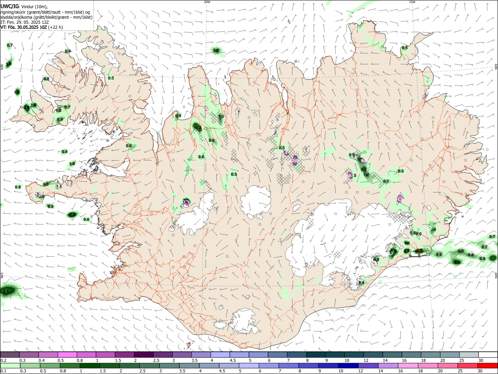Click the bright red swatch labeled 30
Screen dimensions: 498x374
click(x=487, y=365)
